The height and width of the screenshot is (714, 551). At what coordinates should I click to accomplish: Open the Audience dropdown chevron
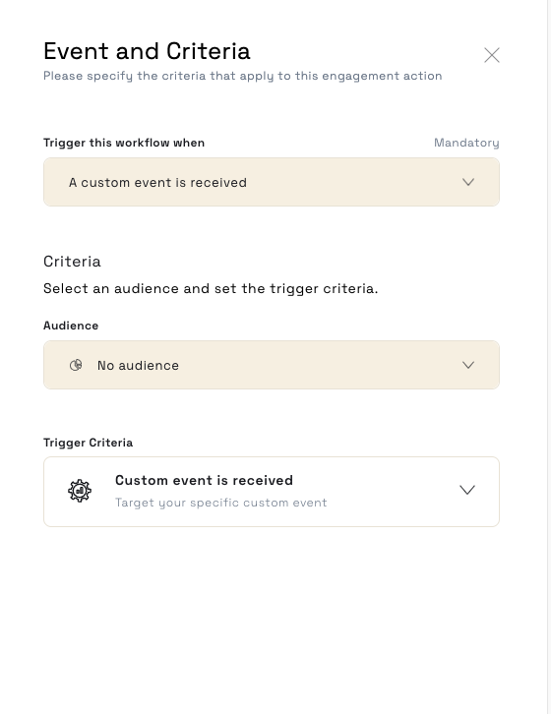[x=468, y=365]
